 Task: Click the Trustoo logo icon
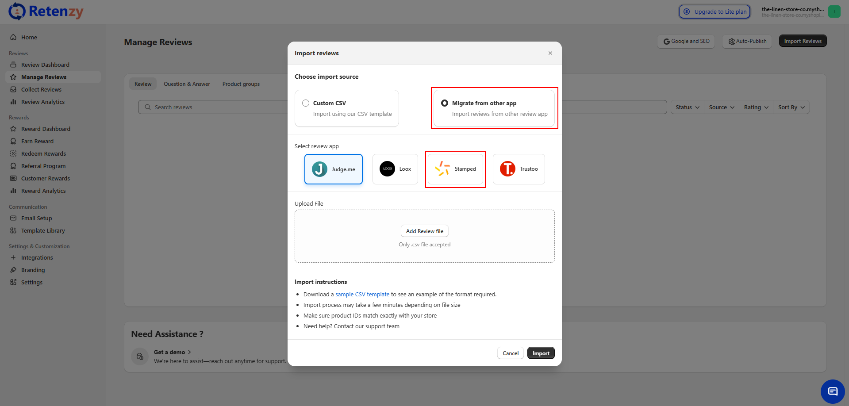(507, 169)
